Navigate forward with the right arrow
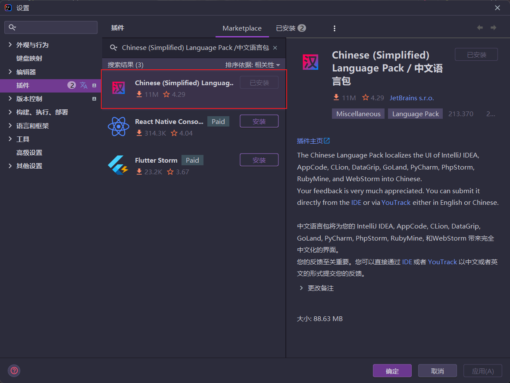Screen dimensions: 510x383 click(x=494, y=28)
